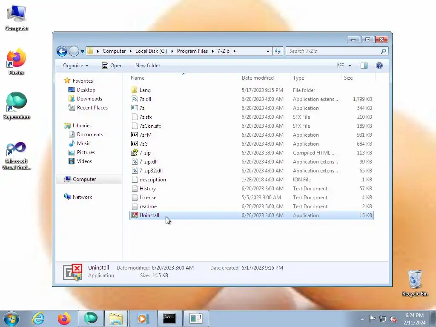This screenshot has width=436, height=327.
Task: Open Documents library
Action: pyautogui.click(x=90, y=134)
